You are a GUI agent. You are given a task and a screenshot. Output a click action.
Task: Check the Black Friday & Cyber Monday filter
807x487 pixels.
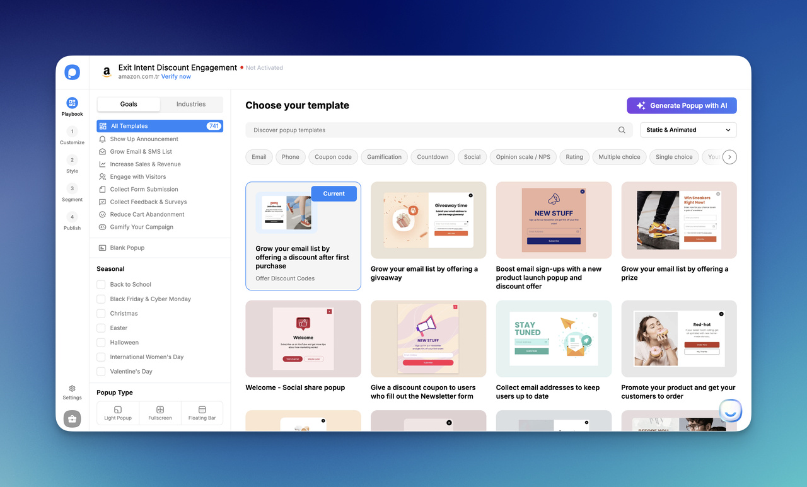tap(100, 299)
